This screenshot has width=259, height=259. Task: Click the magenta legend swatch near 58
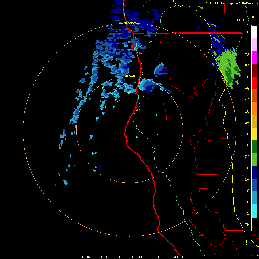pyautogui.click(x=254, y=57)
